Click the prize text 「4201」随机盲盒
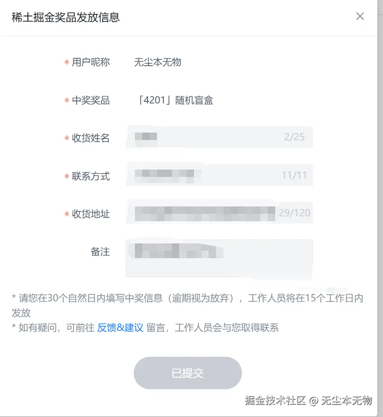Screen dimensions: 383x417 click(x=174, y=100)
